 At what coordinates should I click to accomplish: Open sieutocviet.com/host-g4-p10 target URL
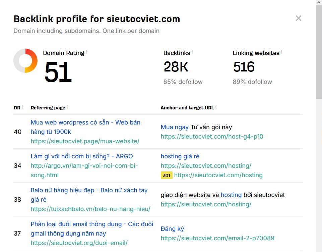pos(212,137)
